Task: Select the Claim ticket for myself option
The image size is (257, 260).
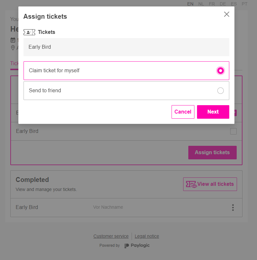Action: point(220,70)
